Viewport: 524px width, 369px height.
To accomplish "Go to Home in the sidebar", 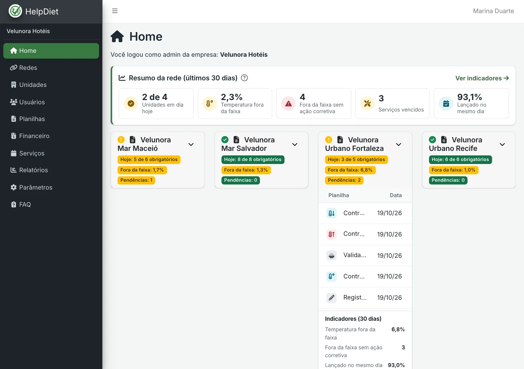I will coord(51,51).
